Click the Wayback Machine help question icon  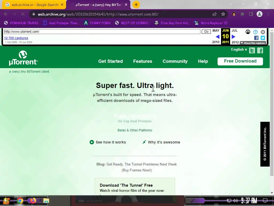pyautogui.click(x=256, y=32)
